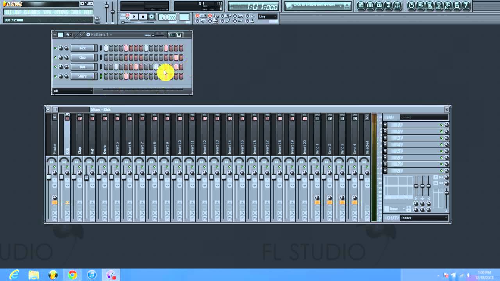The image size is (500, 281).
Task: Open the FILE menu
Action: pyautogui.click(x=8, y=12)
